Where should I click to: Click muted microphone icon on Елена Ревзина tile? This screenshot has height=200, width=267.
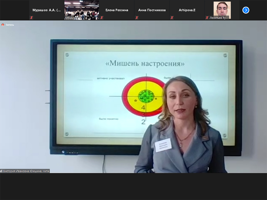pyautogui.click(x=102, y=17)
